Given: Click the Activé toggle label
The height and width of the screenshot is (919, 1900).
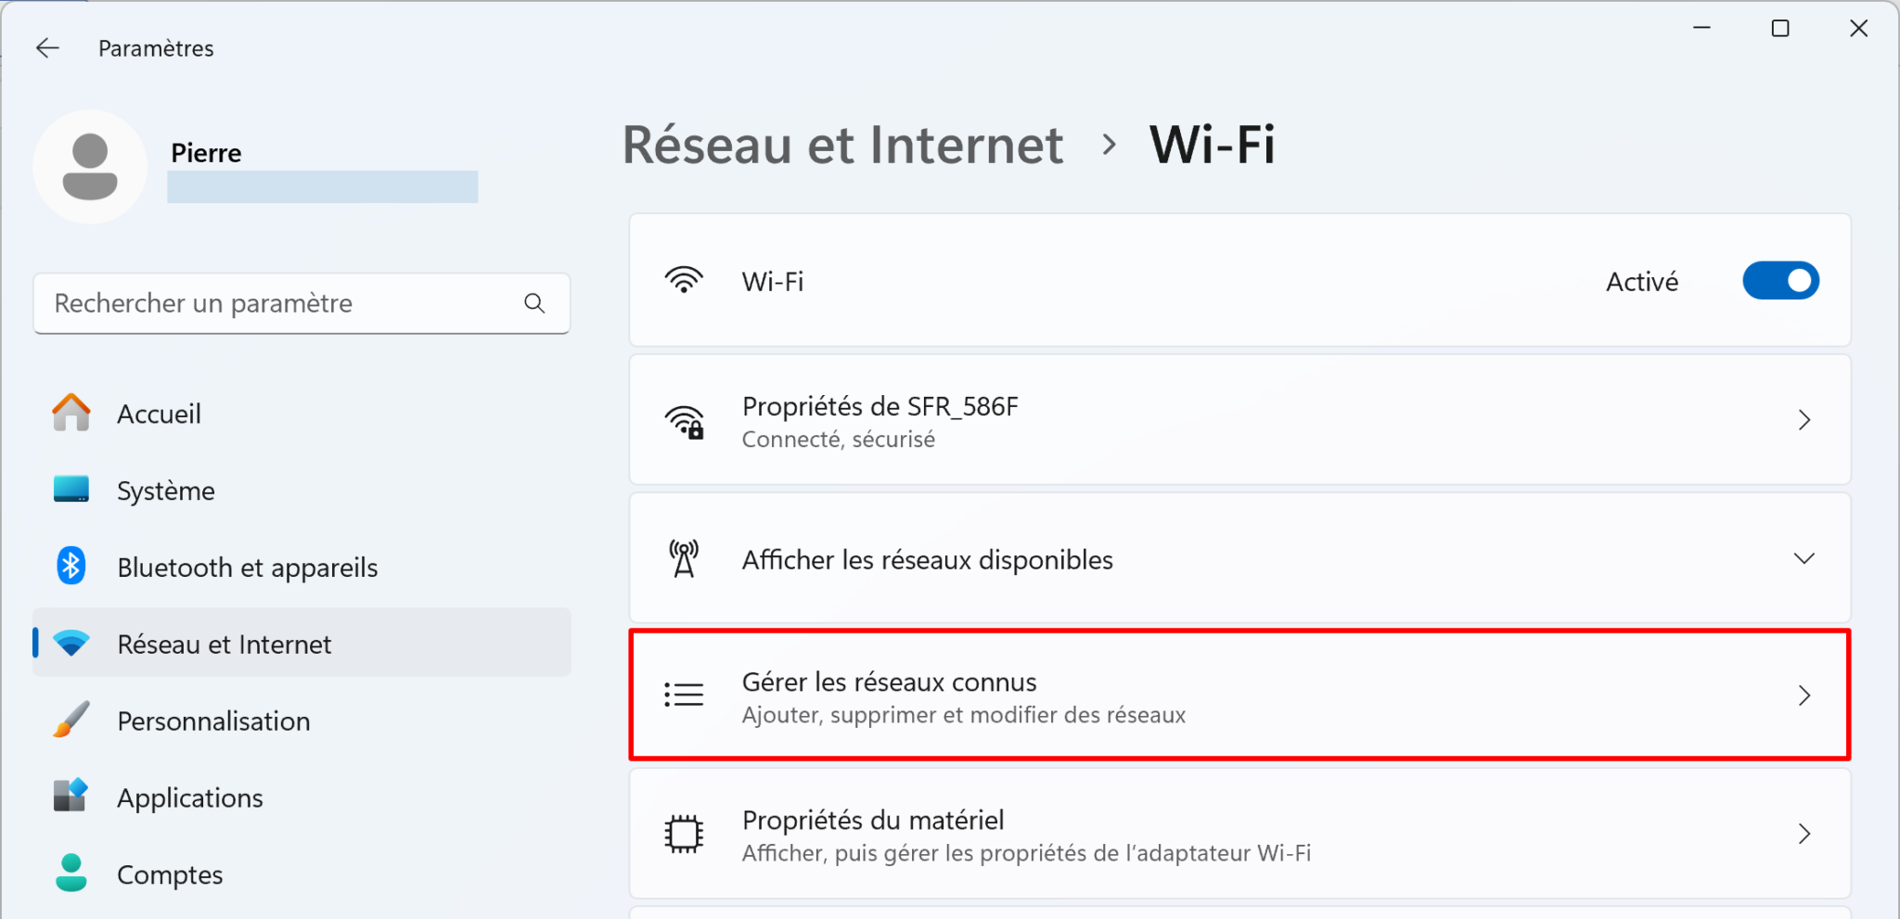Looking at the screenshot, I should [1640, 281].
